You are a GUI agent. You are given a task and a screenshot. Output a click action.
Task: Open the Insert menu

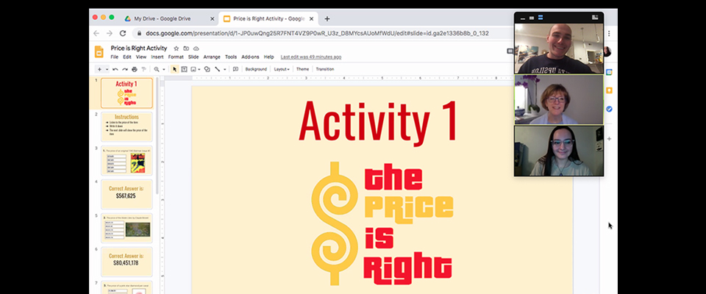(x=157, y=57)
